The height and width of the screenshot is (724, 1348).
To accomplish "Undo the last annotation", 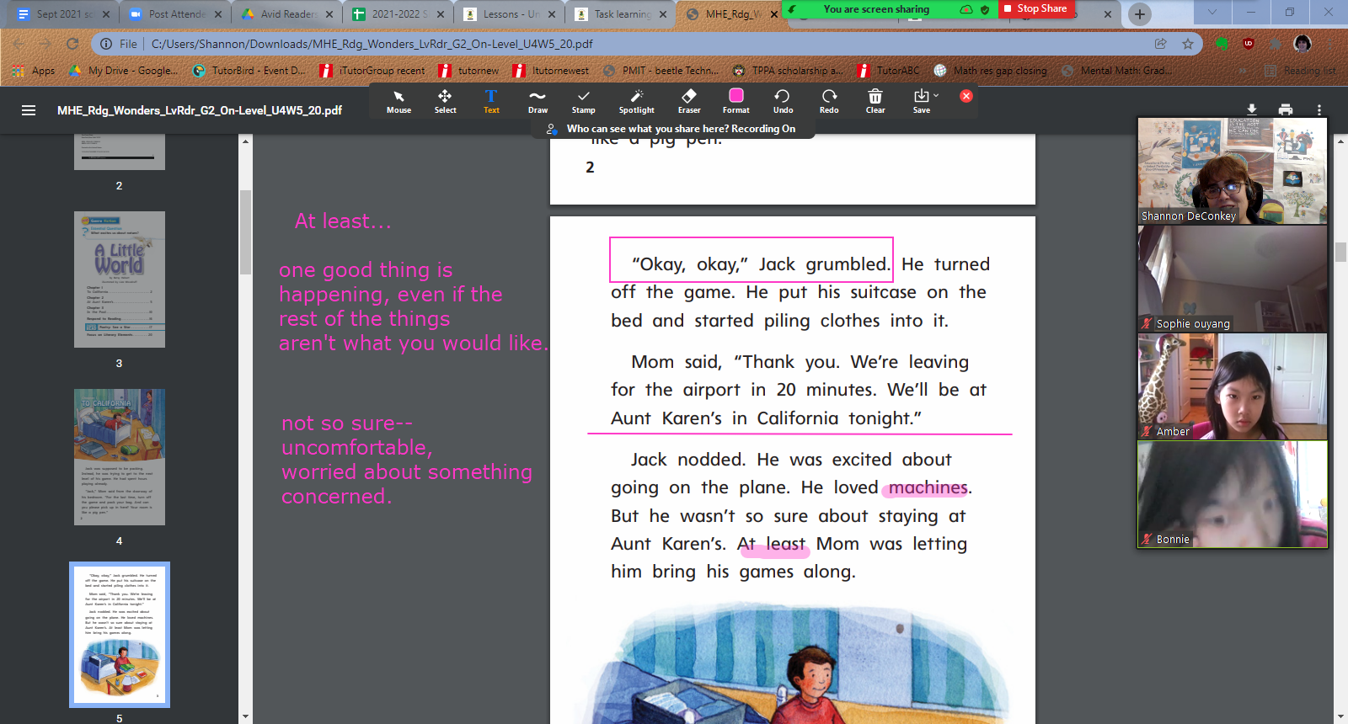I will tap(783, 101).
